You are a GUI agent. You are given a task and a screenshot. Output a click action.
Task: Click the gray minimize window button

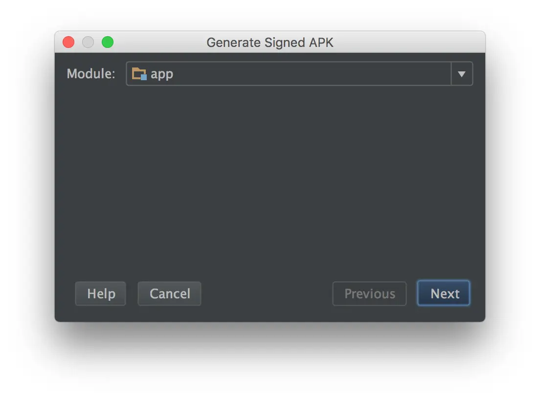[x=88, y=42]
